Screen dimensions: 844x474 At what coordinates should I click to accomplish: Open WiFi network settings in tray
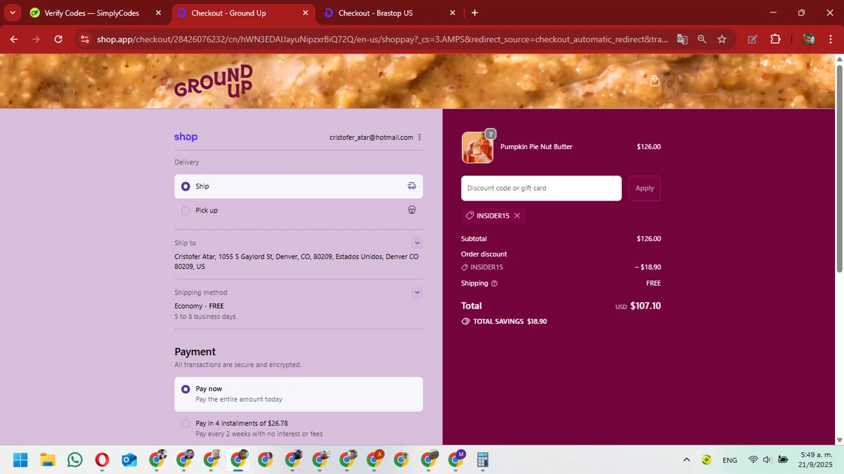pyautogui.click(x=753, y=460)
